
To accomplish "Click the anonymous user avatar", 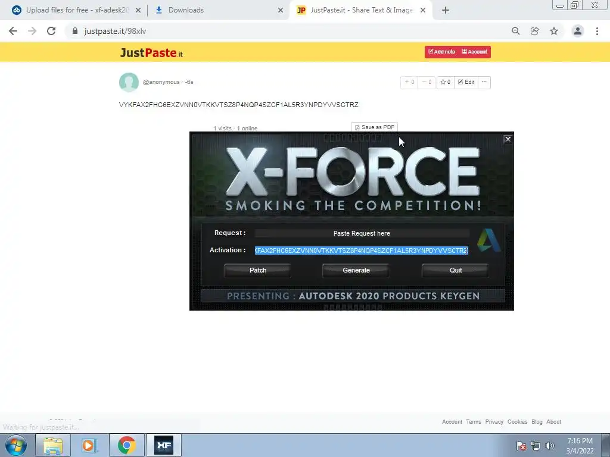I will point(129,82).
